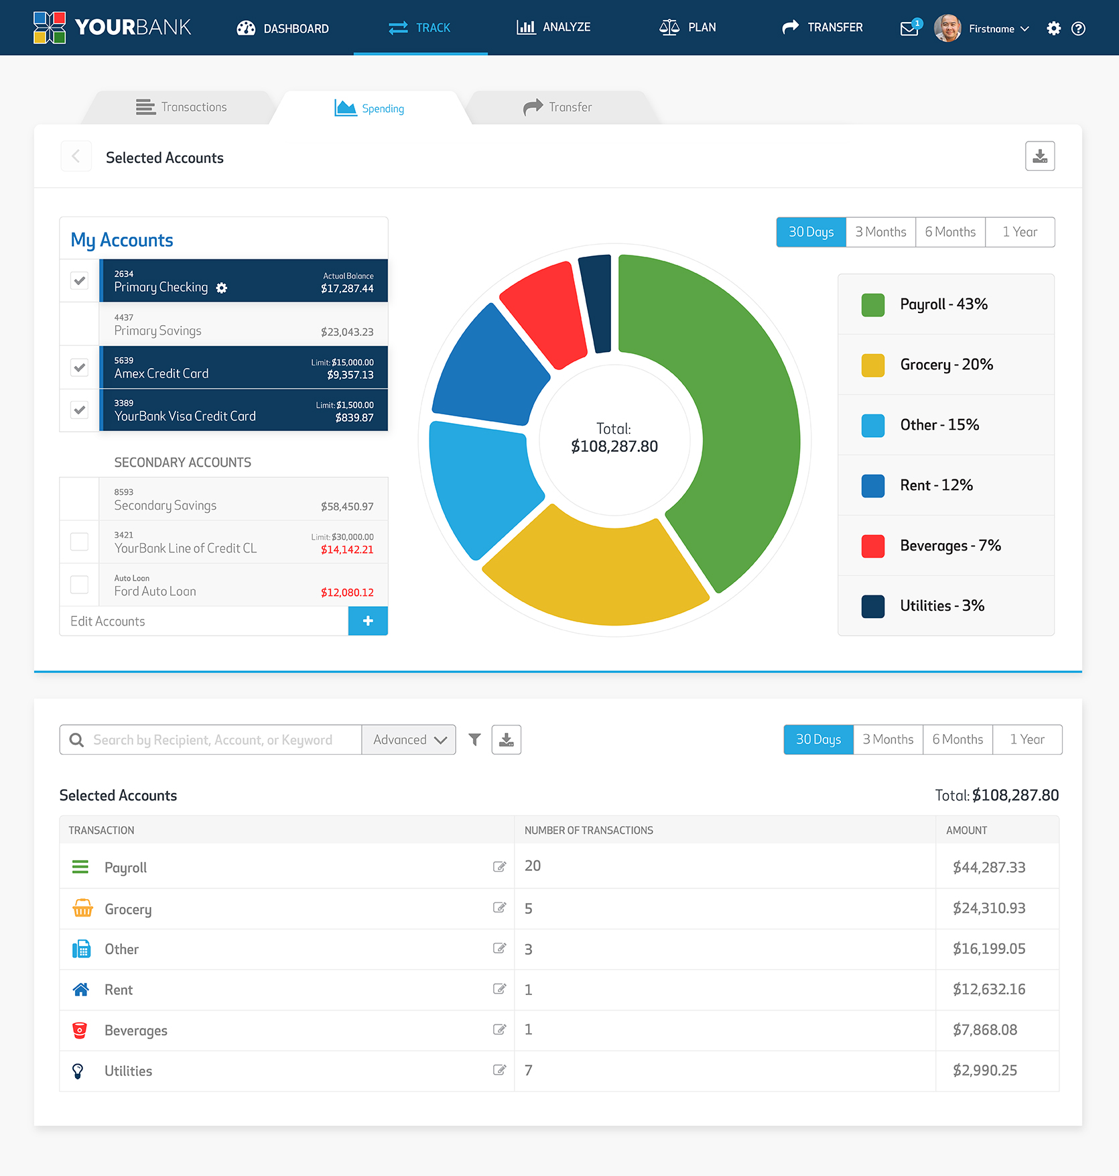
Task: Download the transactions list
Action: tap(507, 740)
